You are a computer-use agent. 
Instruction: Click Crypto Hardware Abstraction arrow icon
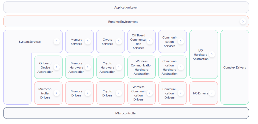[119, 67]
